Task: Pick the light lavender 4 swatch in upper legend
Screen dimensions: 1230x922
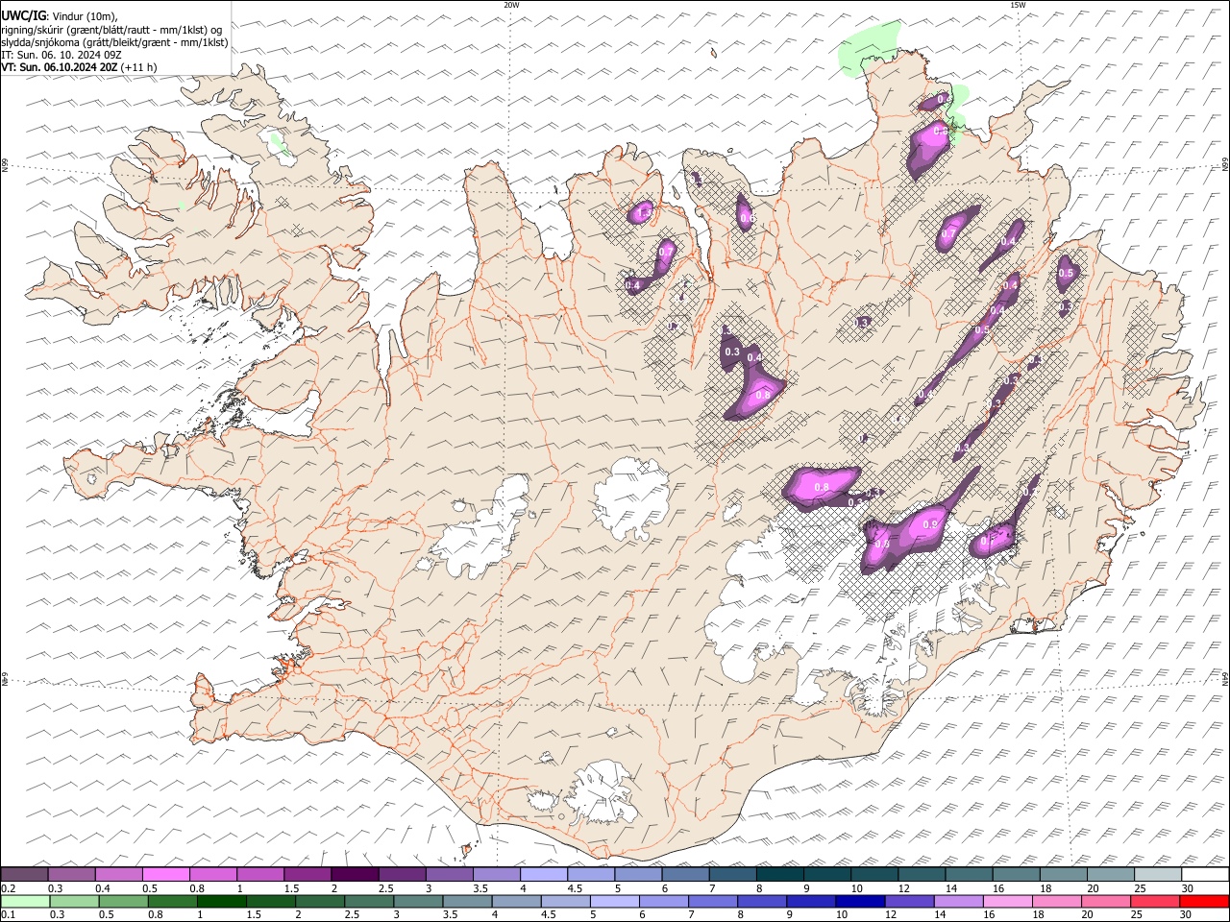Action: pos(544,875)
